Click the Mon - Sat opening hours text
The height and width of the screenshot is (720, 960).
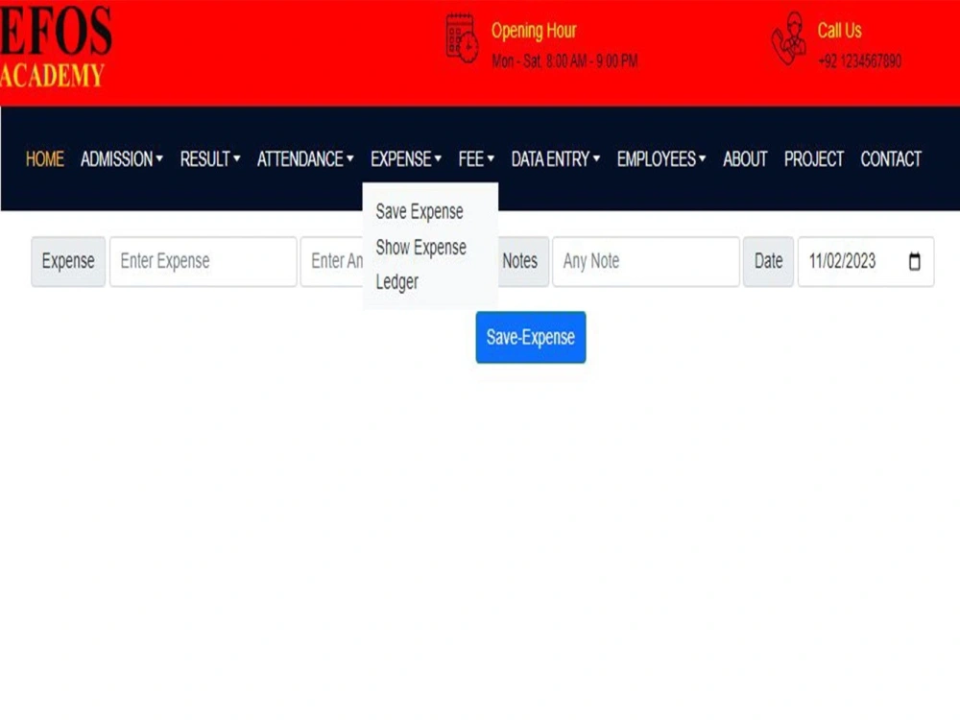point(564,61)
